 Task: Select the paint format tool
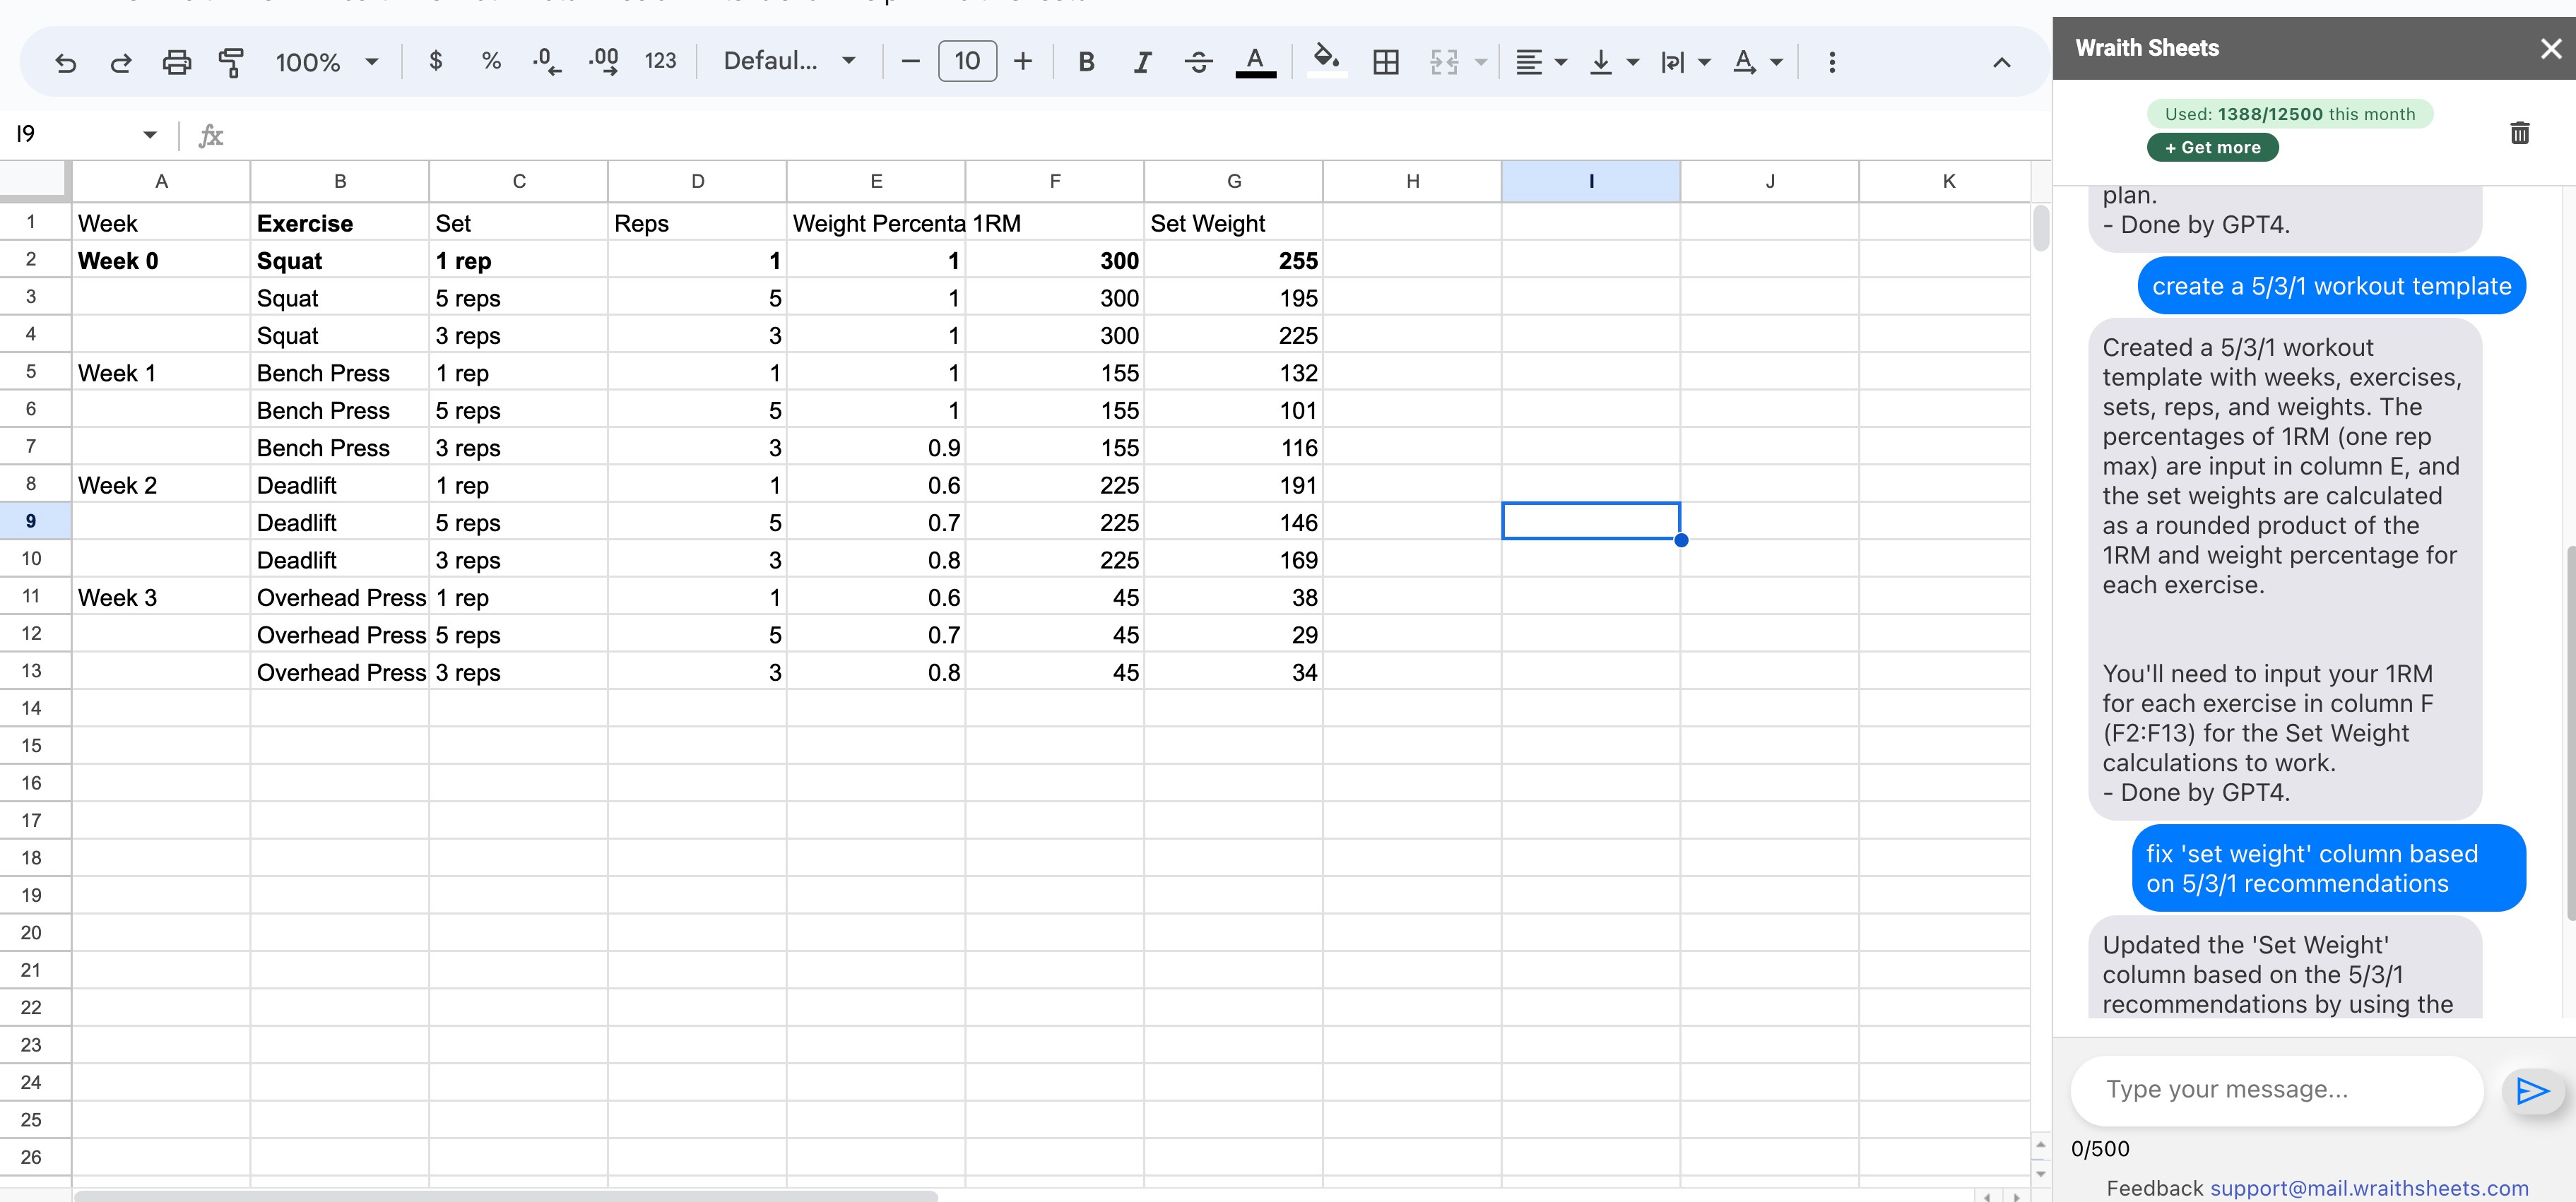coord(231,62)
